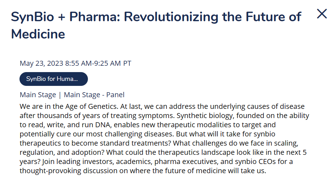This screenshot has width=330, height=182.
Task: Click the PT timezone label
Action: tap(127, 63)
